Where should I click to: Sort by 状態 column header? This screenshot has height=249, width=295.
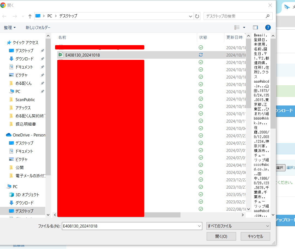tap(203, 38)
